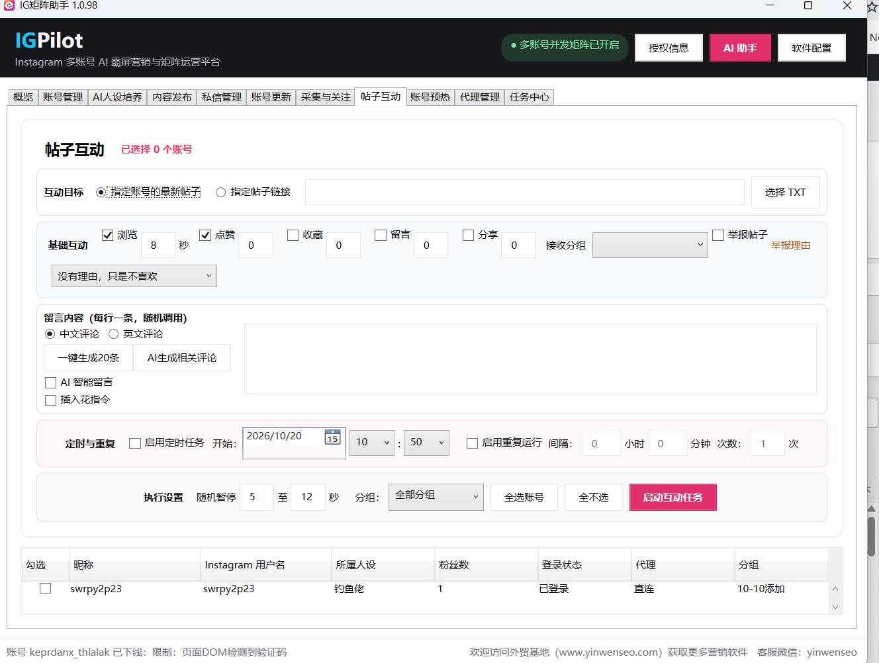Check the 浏览 checkbox

click(x=108, y=235)
